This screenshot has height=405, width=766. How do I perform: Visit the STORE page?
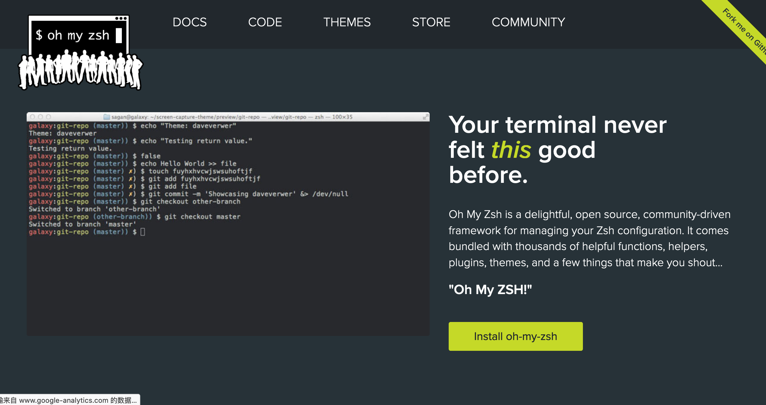tap(431, 22)
